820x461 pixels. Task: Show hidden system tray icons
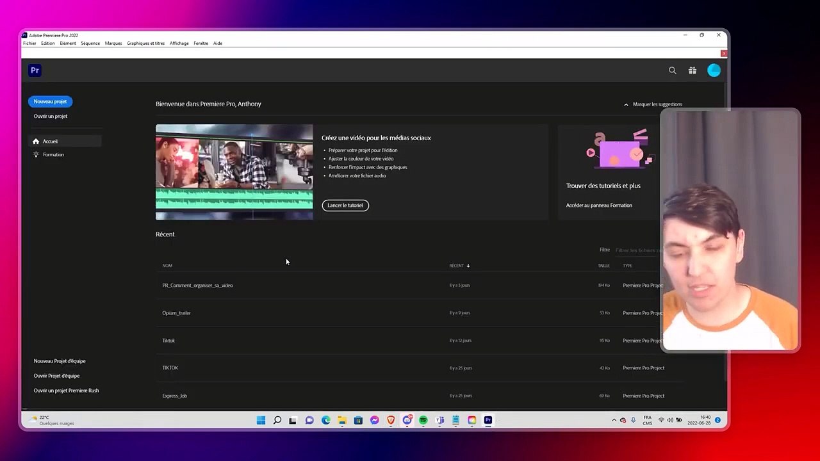[x=614, y=420]
